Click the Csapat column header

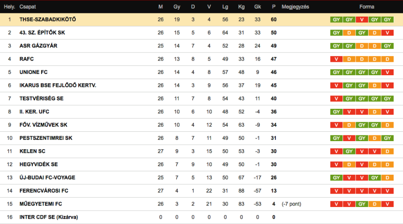click(28, 7)
